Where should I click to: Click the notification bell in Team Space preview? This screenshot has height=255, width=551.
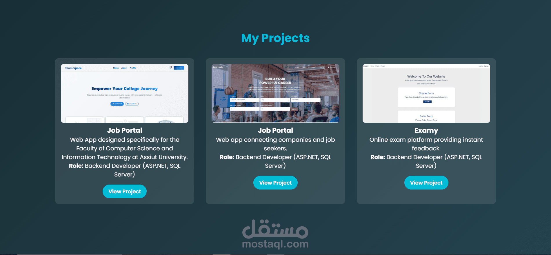pyautogui.click(x=171, y=68)
